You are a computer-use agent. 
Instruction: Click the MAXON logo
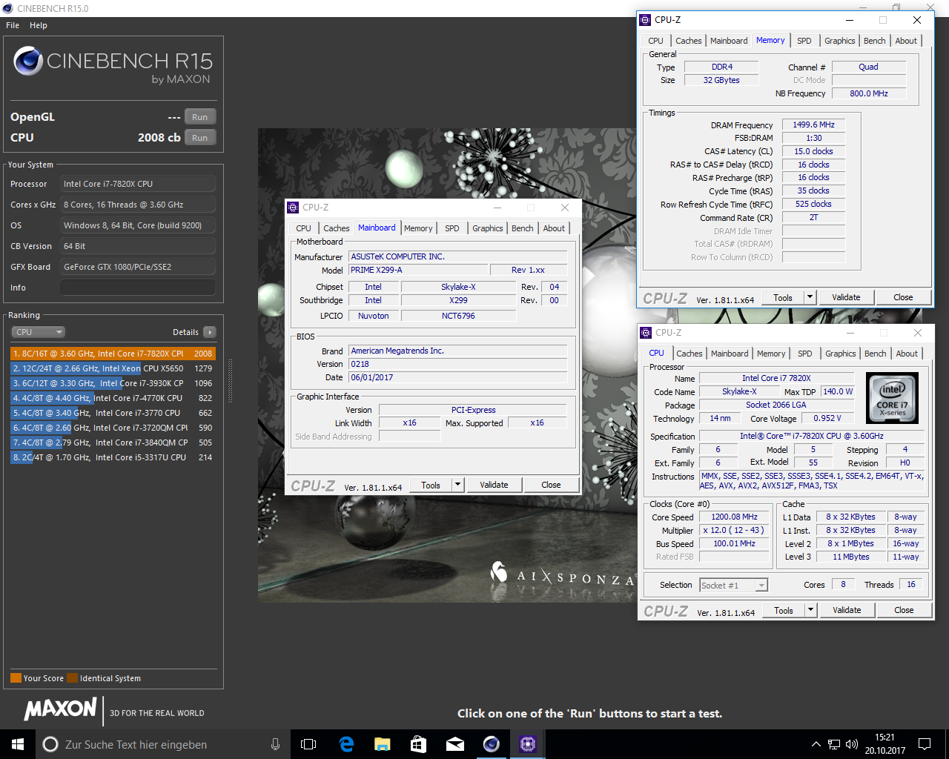pos(61,709)
